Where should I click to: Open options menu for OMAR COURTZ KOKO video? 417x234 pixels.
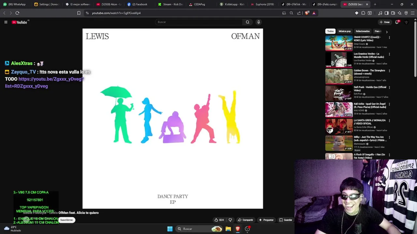[x=389, y=38]
